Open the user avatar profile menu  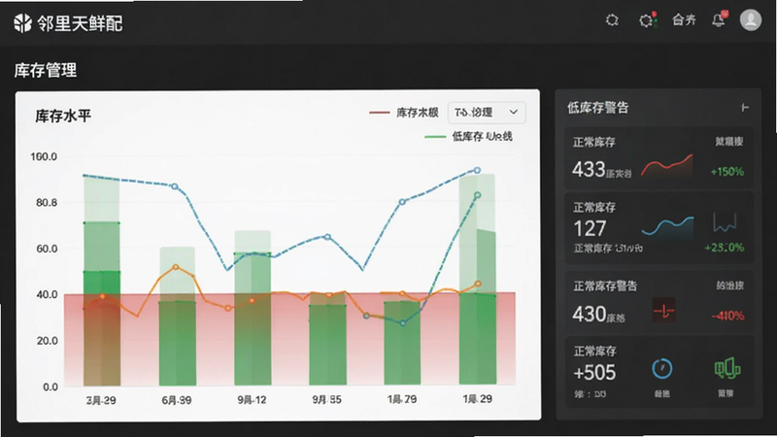[750, 20]
